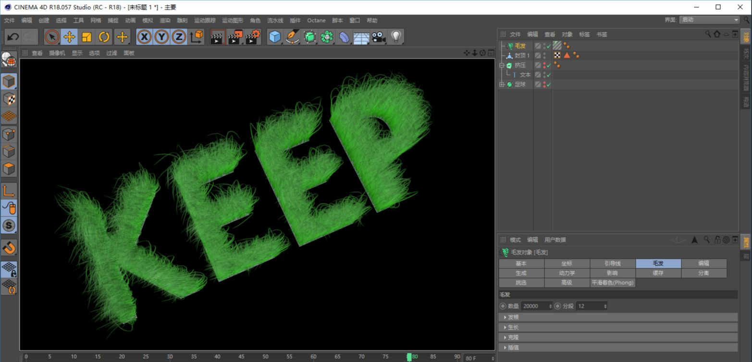Open the Octane menu
This screenshot has width=752, height=362.
(x=316, y=21)
